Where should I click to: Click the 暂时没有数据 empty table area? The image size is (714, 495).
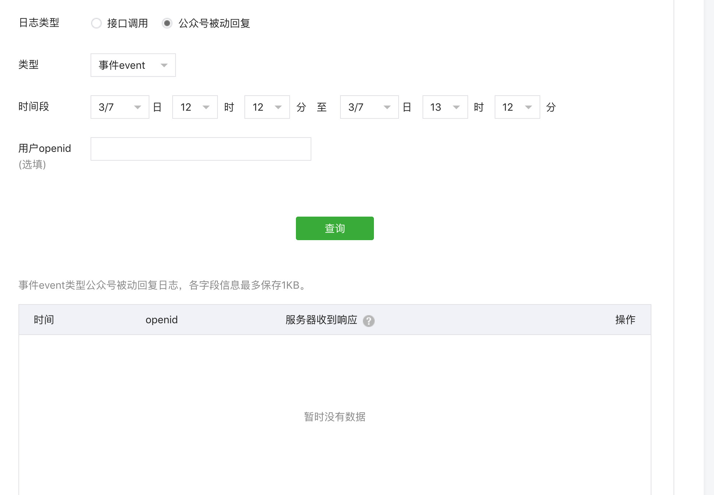[x=335, y=417]
